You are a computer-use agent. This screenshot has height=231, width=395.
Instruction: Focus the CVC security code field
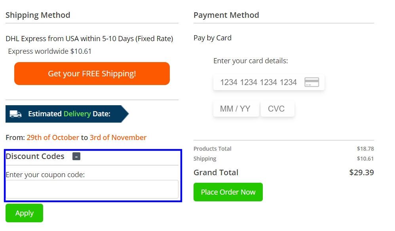[277, 109]
